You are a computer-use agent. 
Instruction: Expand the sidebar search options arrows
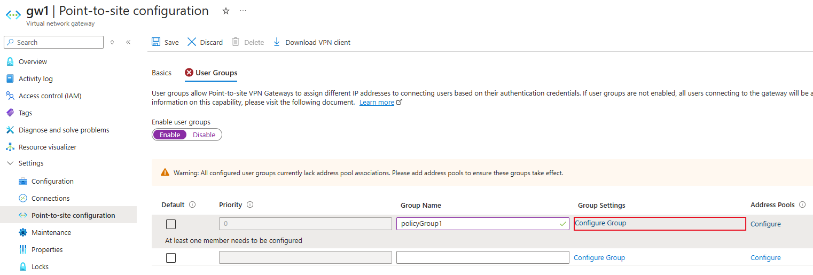(112, 42)
